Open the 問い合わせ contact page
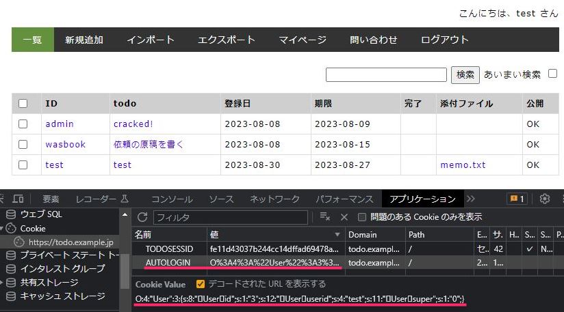Viewport: 564px width, 312px height. tap(373, 40)
